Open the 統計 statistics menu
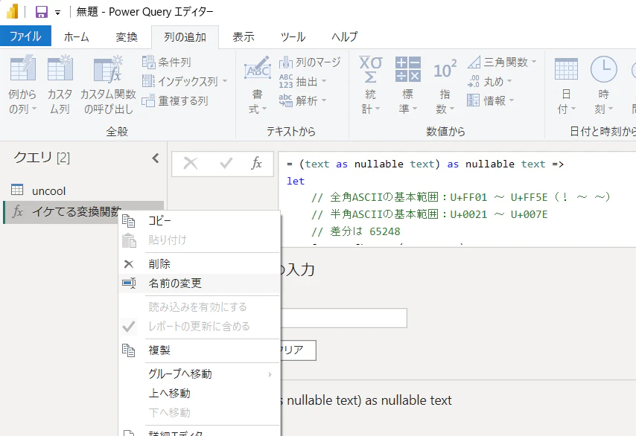Viewport: 636px width, 436px height. (371, 85)
